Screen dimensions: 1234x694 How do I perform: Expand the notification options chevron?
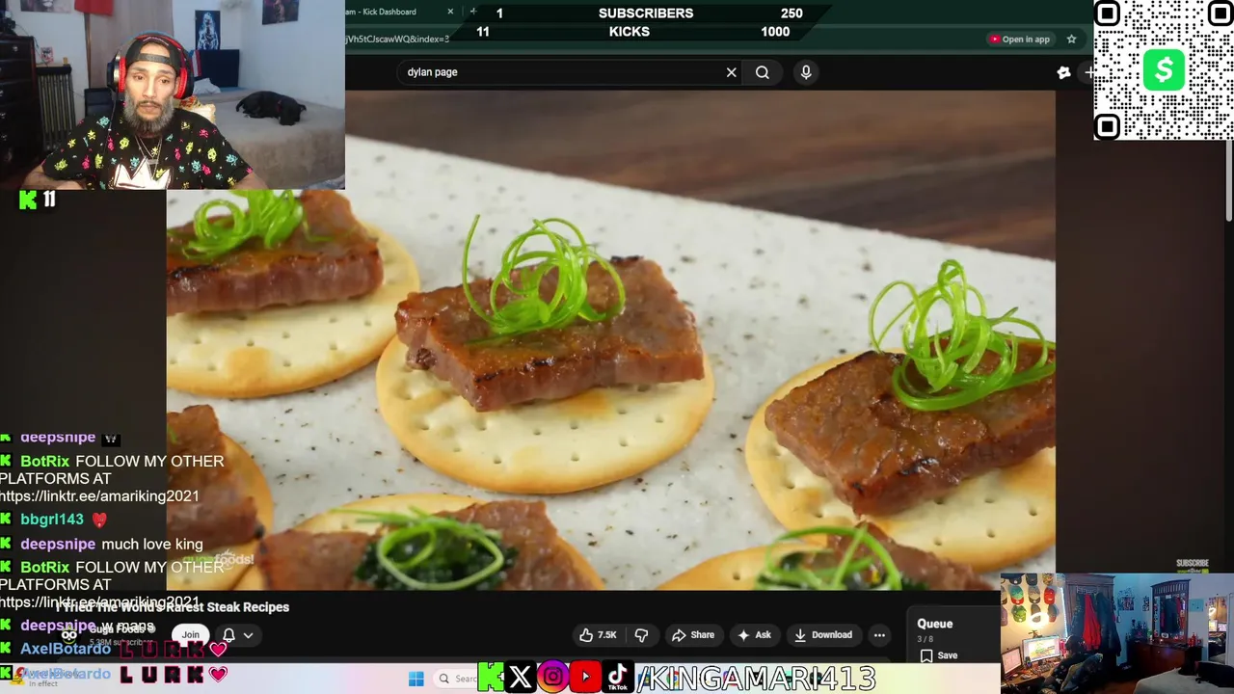(248, 635)
